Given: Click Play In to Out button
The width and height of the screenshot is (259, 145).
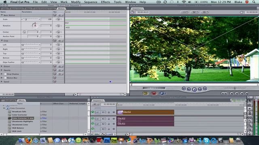Looking at the screenshot, I should pyautogui.click(x=189, y=89).
